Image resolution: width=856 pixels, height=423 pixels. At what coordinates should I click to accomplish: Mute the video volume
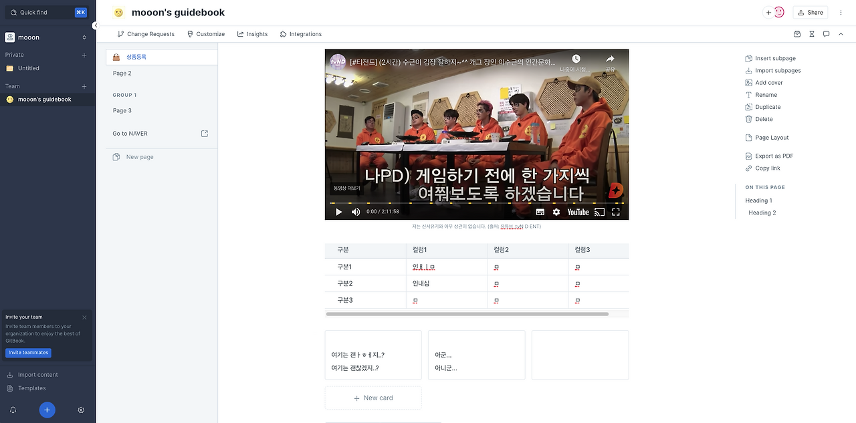tap(356, 212)
